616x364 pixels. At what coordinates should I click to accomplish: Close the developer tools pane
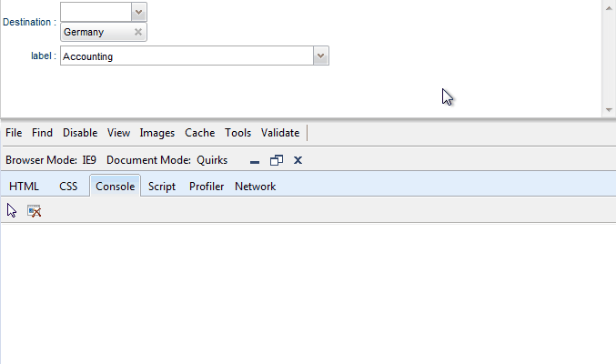tap(298, 160)
